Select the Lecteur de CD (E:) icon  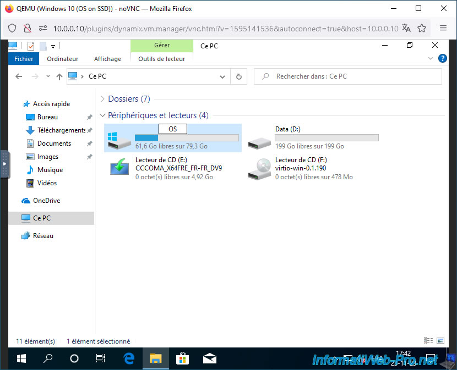[x=119, y=167]
